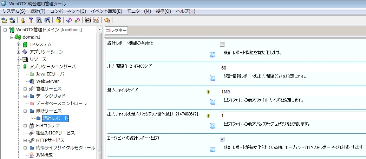366x159 pixels.
Task: Select データベースコントローラ in the tree
Action: pyautogui.click(x=61, y=104)
